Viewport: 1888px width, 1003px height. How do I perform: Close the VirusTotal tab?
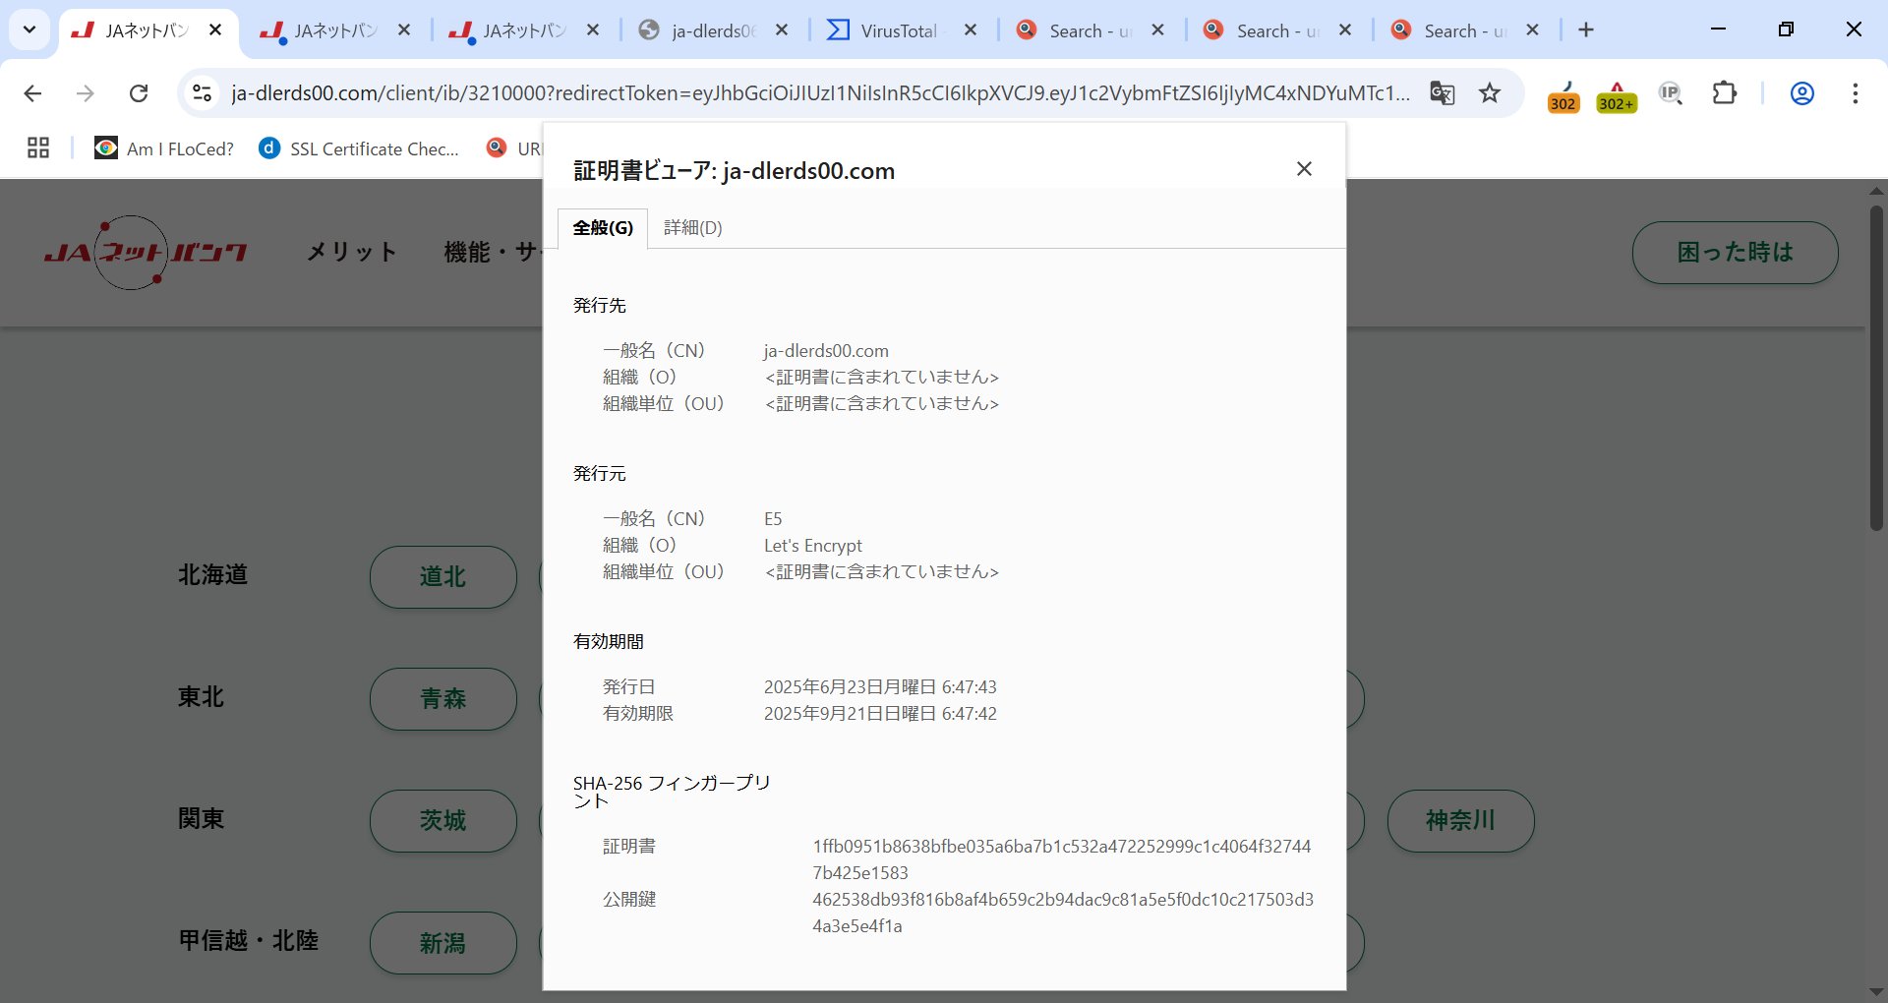[x=971, y=30]
